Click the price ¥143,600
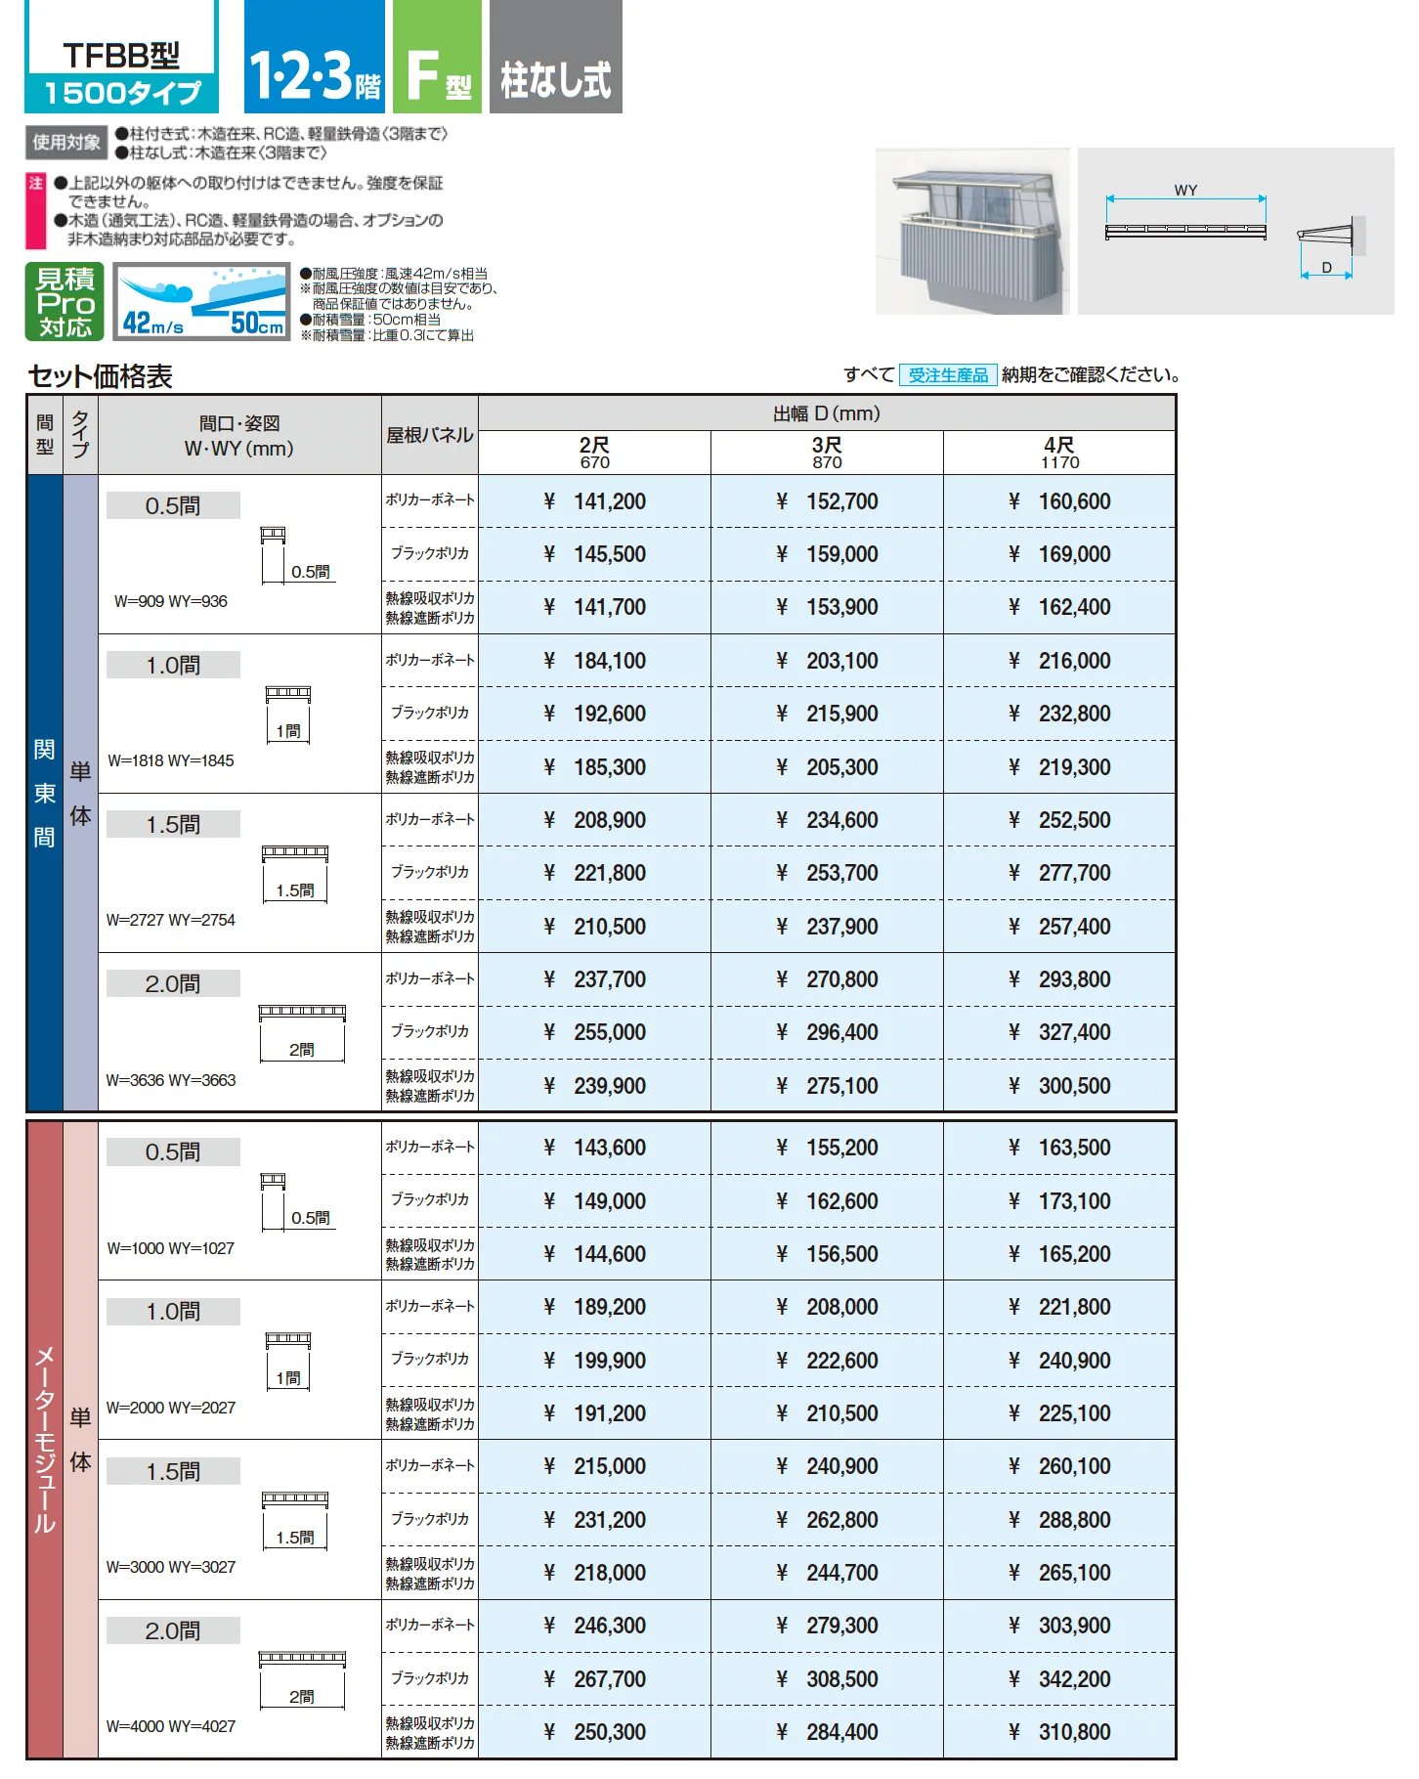 [x=594, y=1148]
